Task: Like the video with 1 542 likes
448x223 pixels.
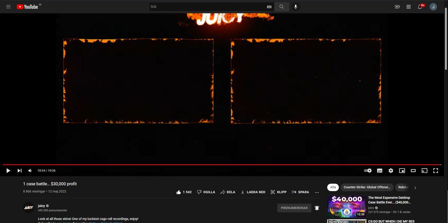Action: pyautogui.click(x=184, y=192)
